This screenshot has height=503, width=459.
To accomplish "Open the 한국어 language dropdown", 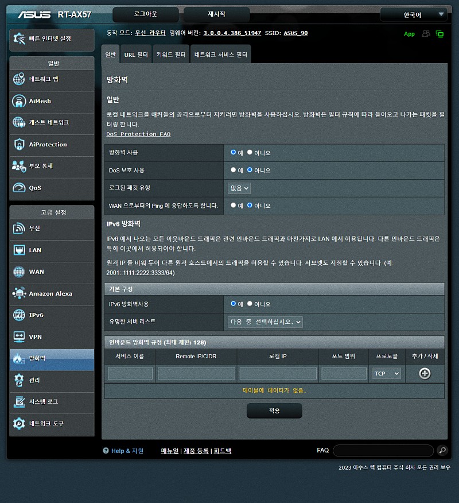I will (414, 15).
